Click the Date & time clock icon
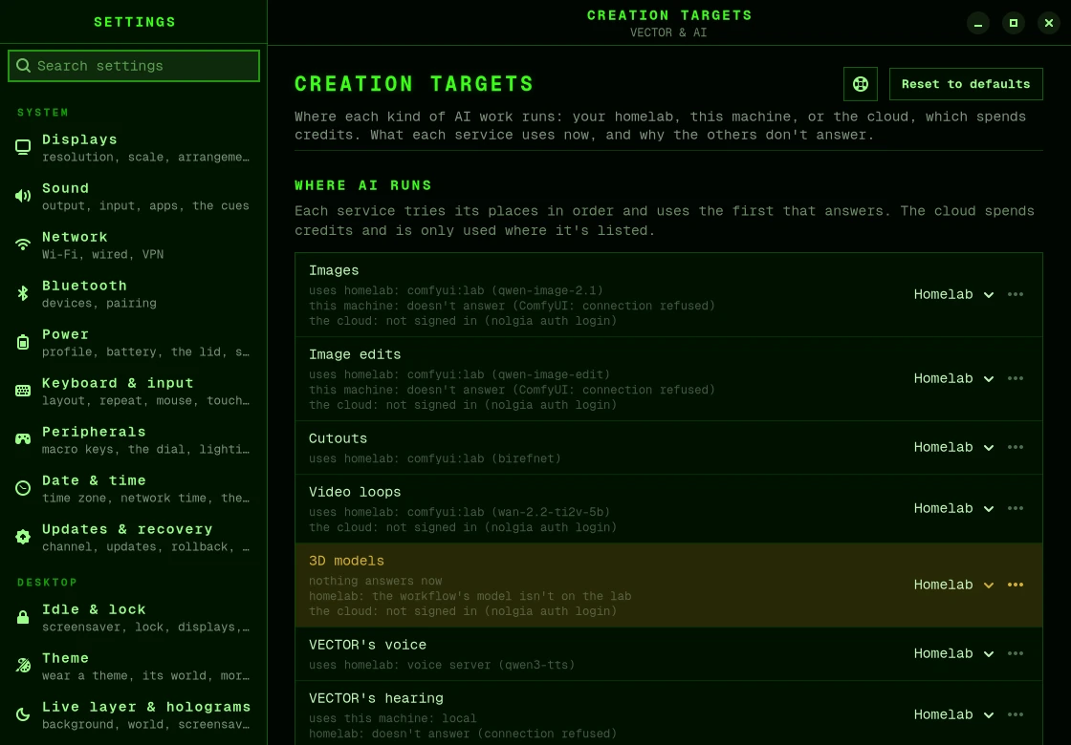Viewport: 1071px width, 745px height. 23,488
